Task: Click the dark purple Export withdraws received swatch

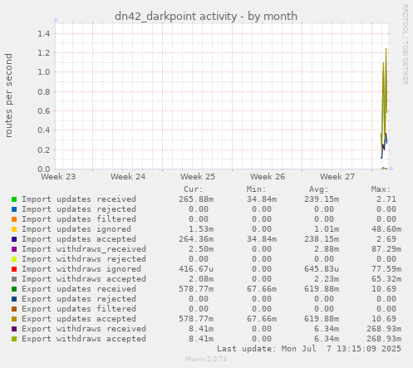Action: click(14, 329)
